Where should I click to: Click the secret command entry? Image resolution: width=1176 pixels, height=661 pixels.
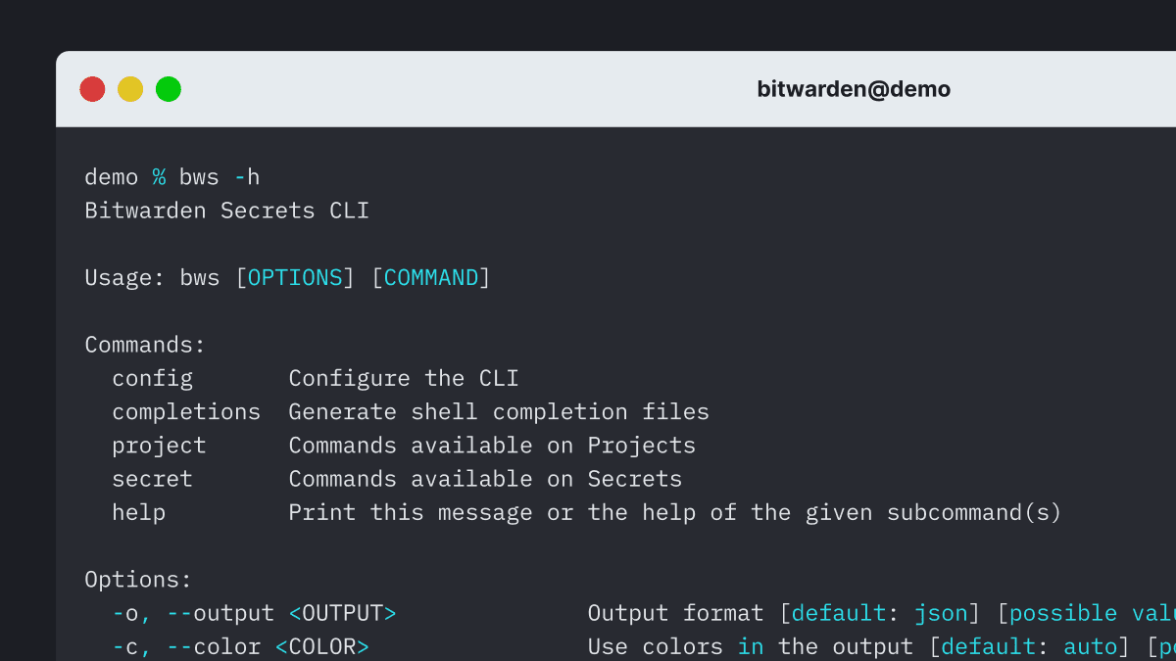click(x=152, y=478)
